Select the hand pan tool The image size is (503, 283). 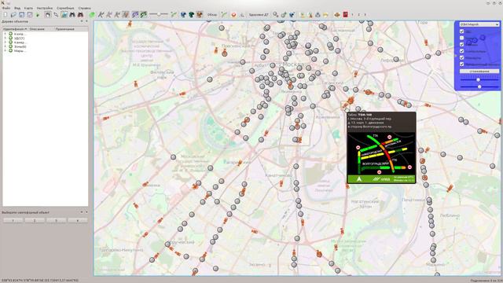tap(48, 15)
